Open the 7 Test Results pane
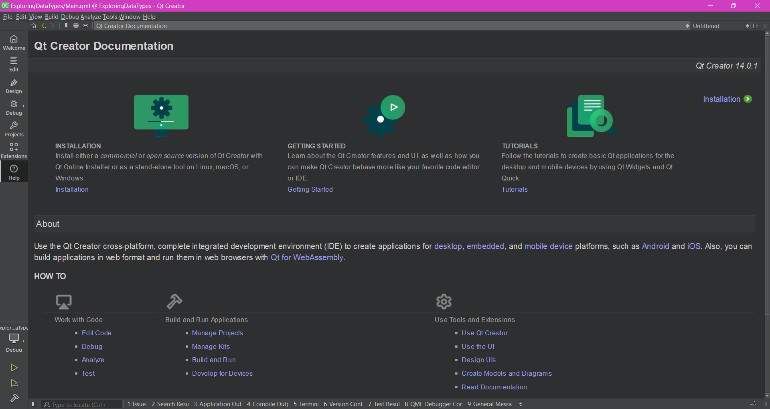770x409 pixels. pos(384,404)
